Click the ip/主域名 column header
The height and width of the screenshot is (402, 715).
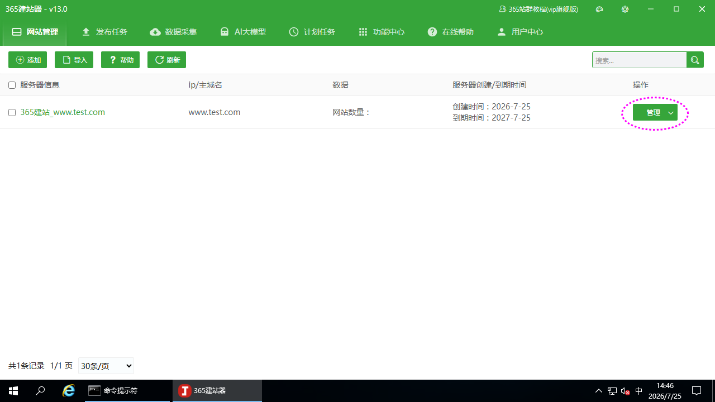point(206,85)
